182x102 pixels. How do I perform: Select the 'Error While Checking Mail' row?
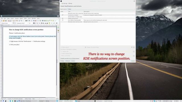tap(98, 20)
